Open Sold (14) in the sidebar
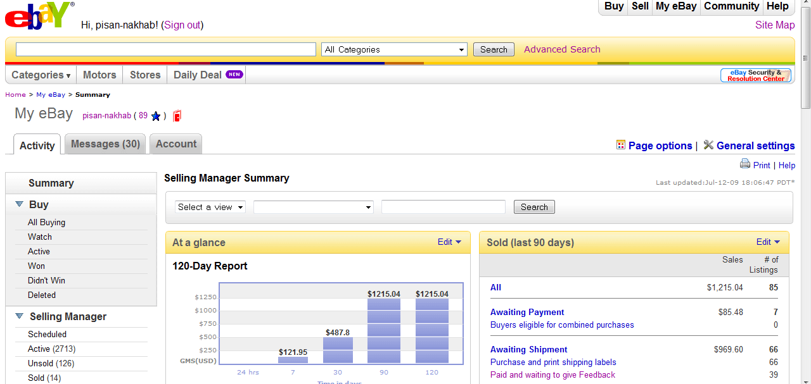This screenshot has height=384, width=811. click(x=44, y=378)
